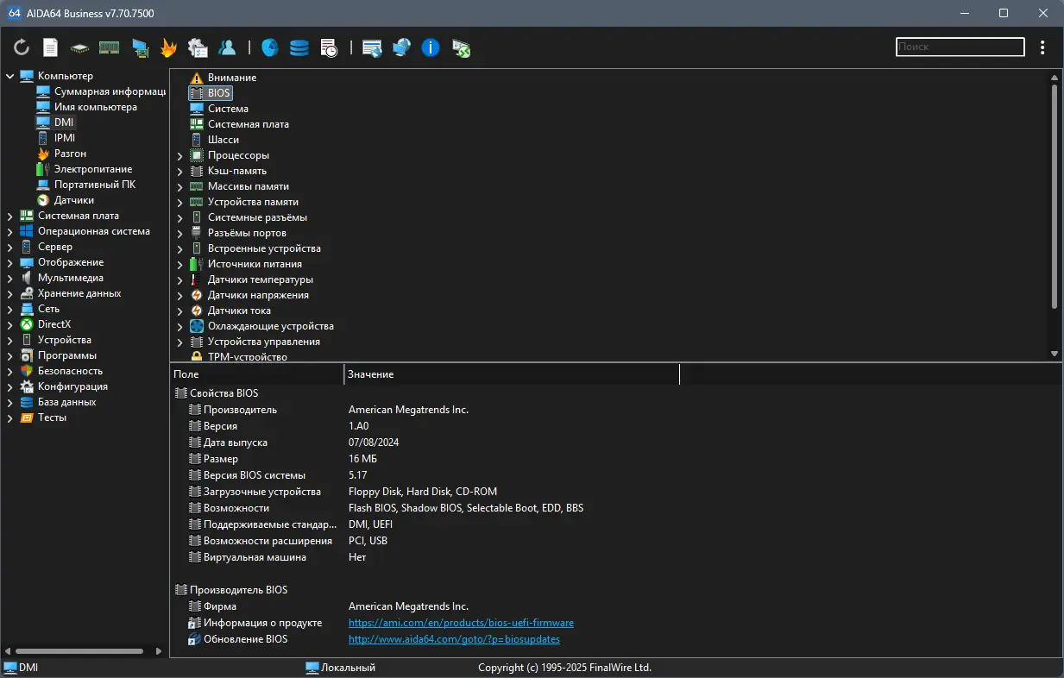Select the Виртуальная машина row
The image size is (1064, 678).
pos(615,557)
